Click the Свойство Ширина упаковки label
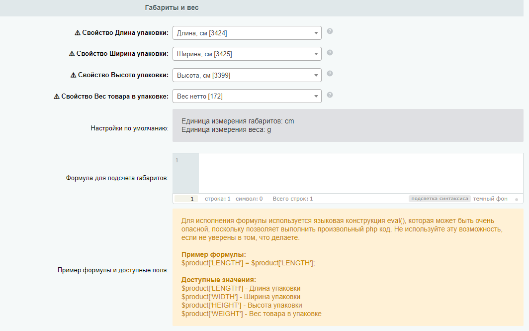The width and height of the screenshot is (529, 331). (122, 54)
